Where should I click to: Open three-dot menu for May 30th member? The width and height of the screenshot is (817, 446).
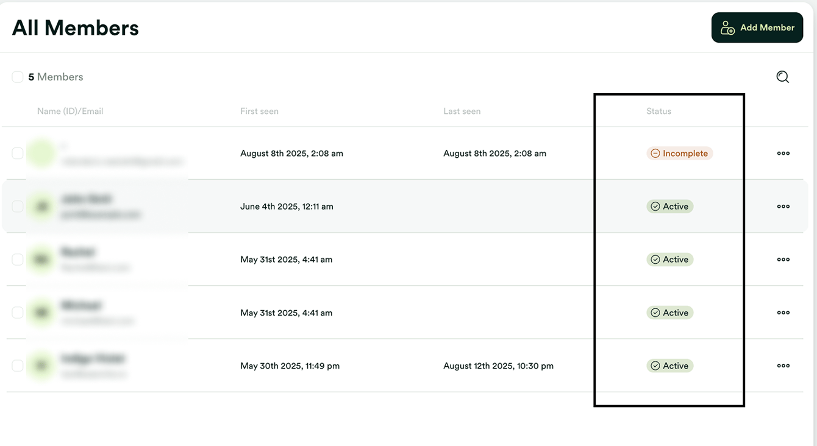point(783,366)
